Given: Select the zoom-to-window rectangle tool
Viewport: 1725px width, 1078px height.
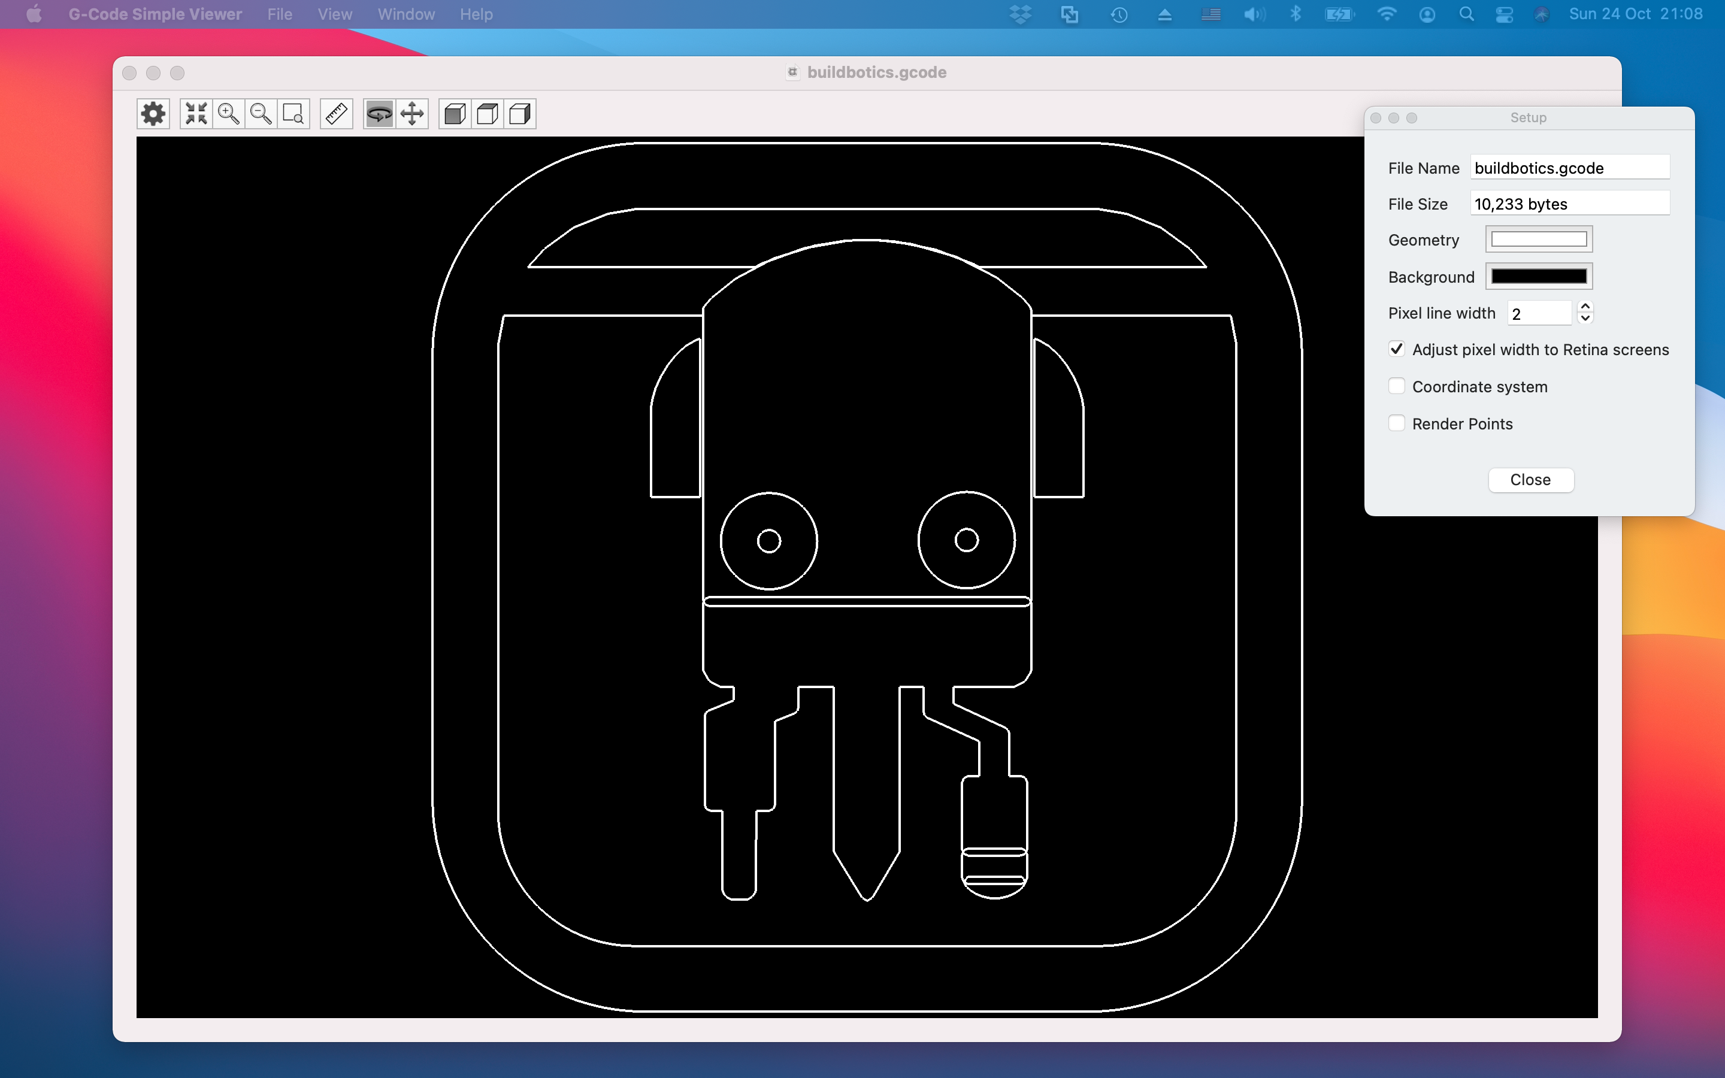Looking at the screenshot, I should [x=293, y=114].
